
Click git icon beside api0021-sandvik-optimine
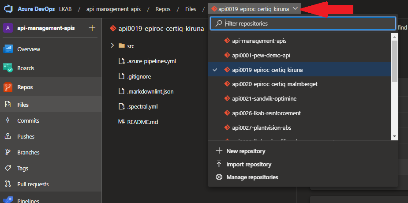[x=227, y=99]
